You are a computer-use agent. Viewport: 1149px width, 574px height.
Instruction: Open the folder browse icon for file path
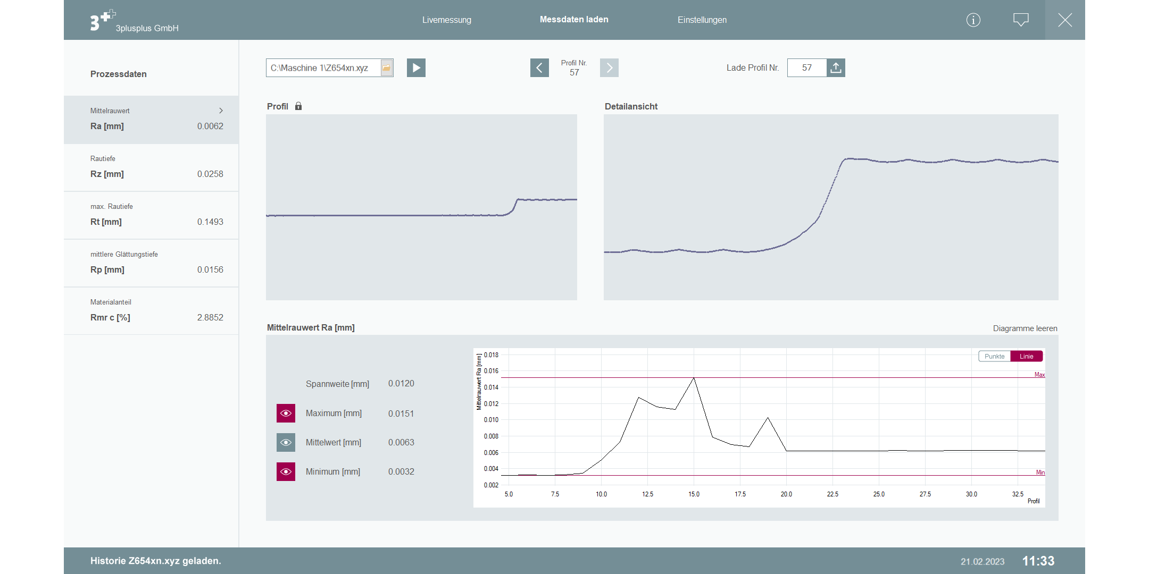coord(387,68)
